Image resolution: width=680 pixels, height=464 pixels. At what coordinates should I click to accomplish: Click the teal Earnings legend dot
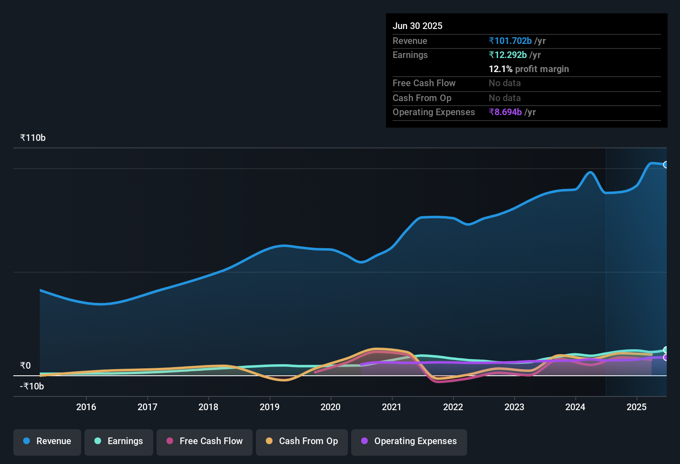click(98, 441)
